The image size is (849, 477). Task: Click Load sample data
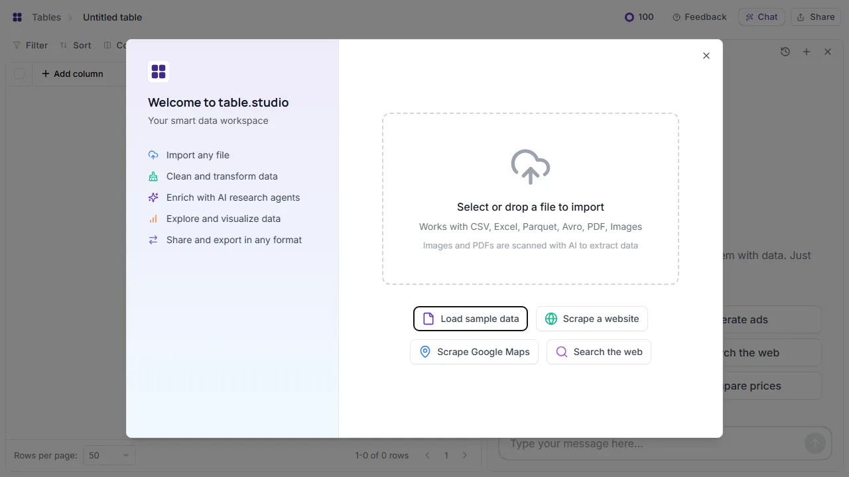(470, 319)
